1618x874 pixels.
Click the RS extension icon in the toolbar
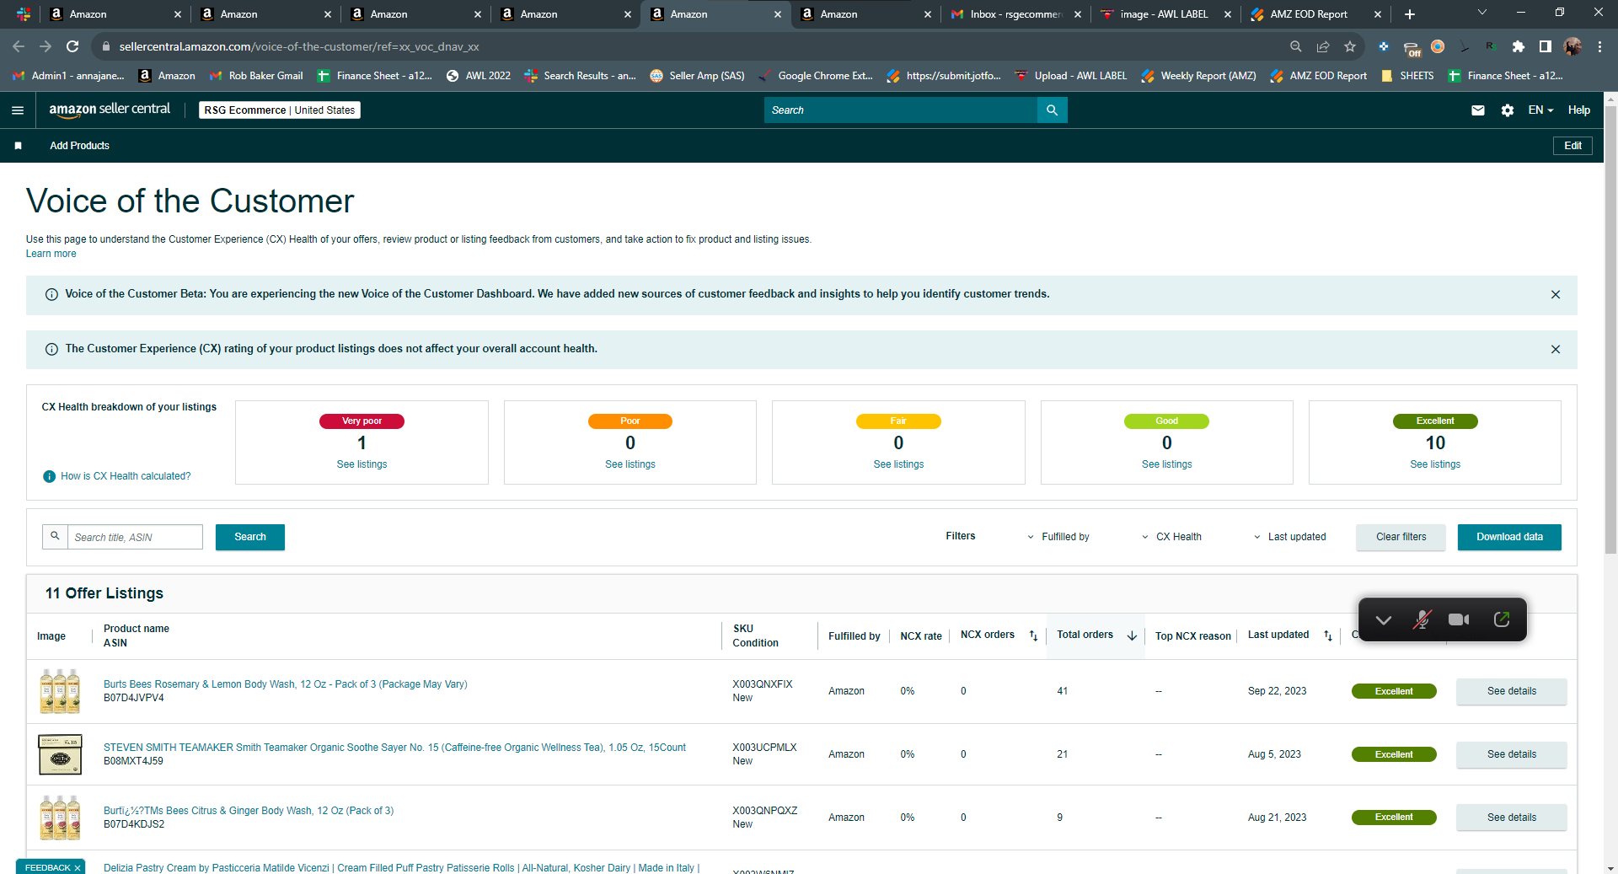(x=1491, y=47)
